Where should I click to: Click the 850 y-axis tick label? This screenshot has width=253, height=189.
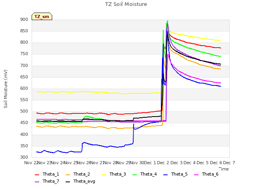coord(24,31)
